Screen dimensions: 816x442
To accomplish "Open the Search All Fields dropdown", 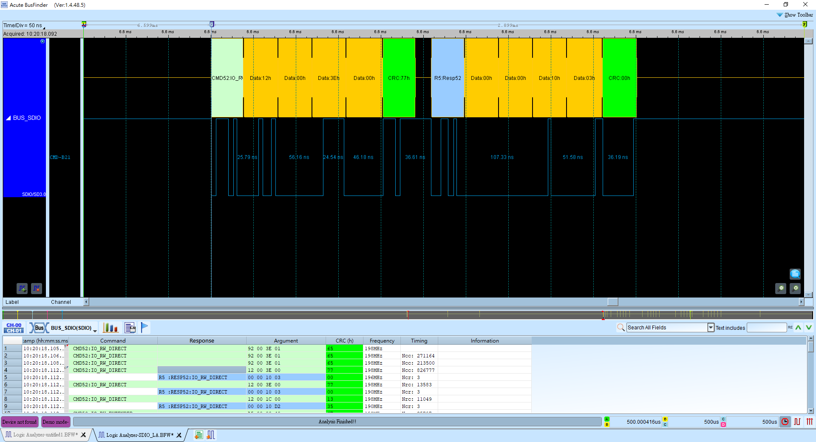I will point(711,327).
